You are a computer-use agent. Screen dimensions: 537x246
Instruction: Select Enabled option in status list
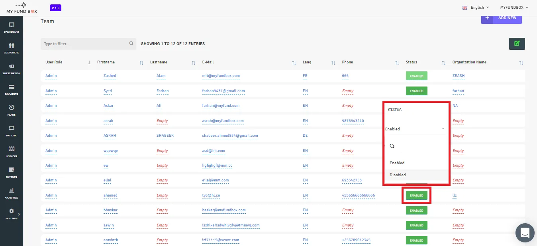coord(417,163)
